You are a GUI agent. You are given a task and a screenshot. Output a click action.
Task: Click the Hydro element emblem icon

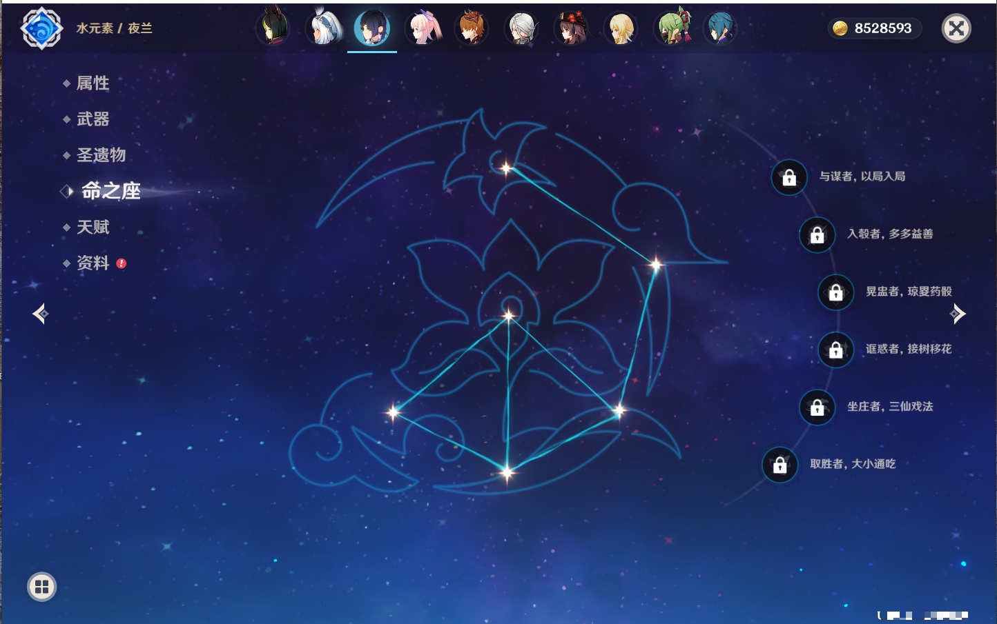coord(42,28)
